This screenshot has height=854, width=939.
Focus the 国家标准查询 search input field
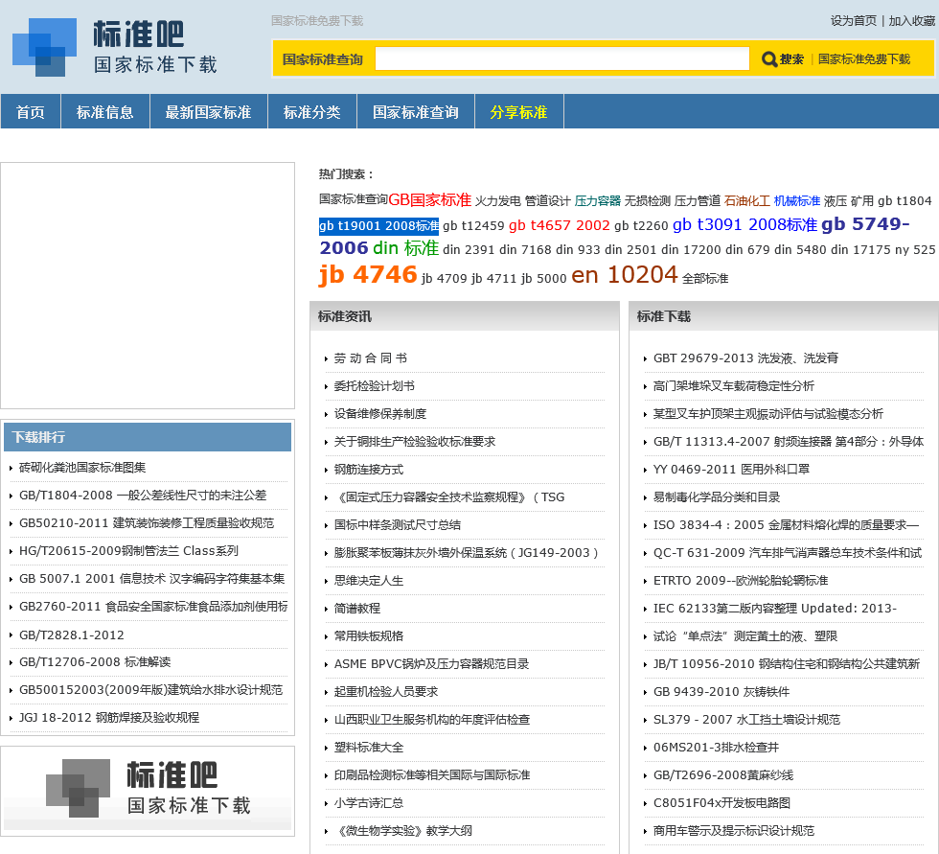click(x=561, y=59)
